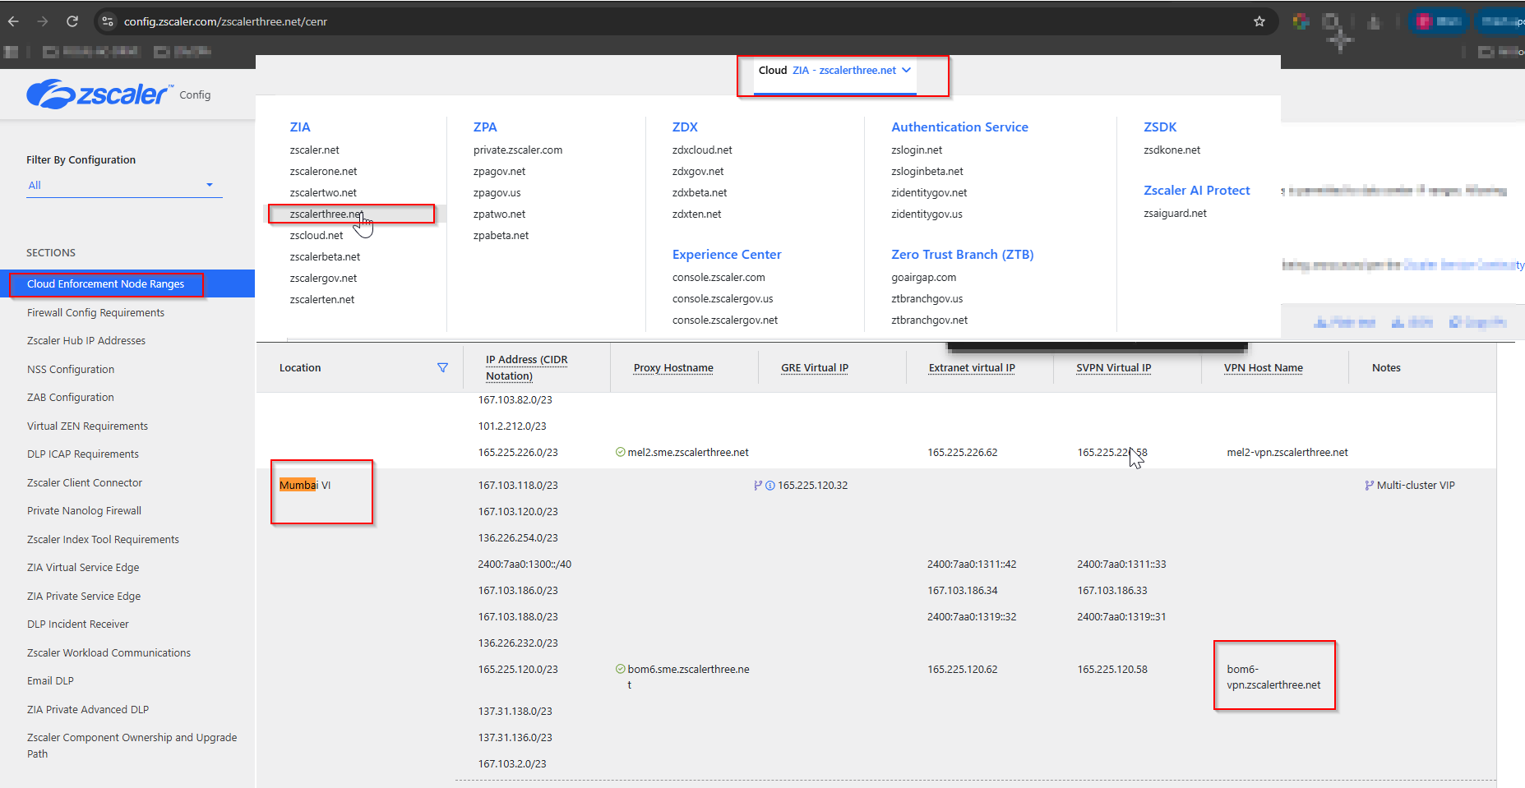The height and width of the screenshot is (788, 1525).
Task: Open Zscaler Client Connector section
Action: tap(85, 482)
